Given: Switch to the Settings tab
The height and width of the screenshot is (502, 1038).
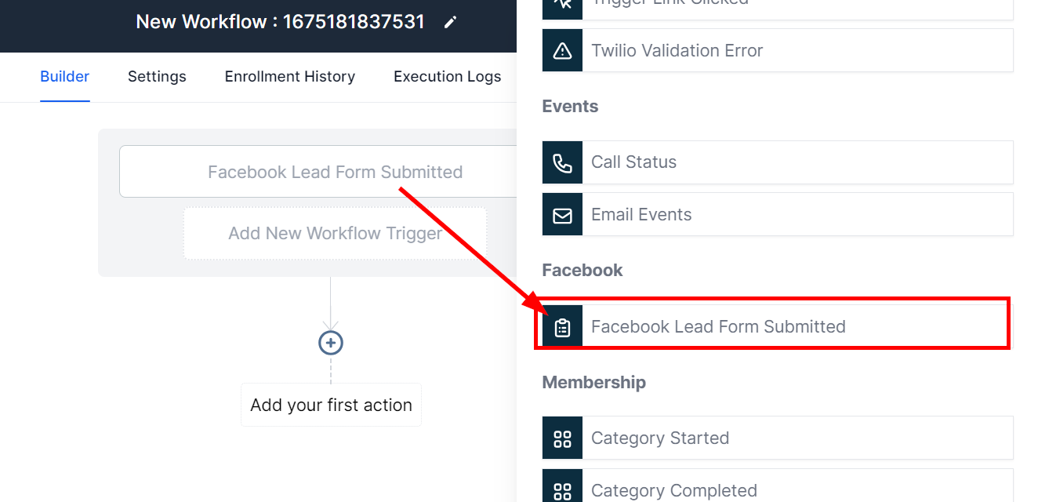Looking at the screenshot, I should (x=157, y=77).
